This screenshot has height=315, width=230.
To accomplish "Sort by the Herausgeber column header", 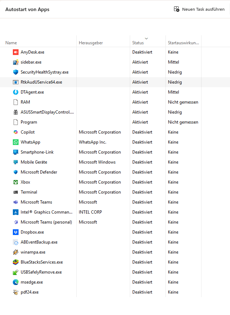I will [91, 43].
